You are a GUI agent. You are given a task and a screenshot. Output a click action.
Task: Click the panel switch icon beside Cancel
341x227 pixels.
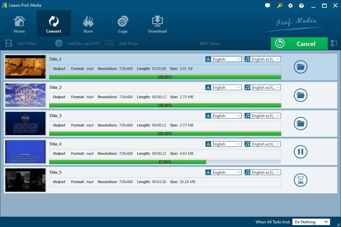point(334,43)
